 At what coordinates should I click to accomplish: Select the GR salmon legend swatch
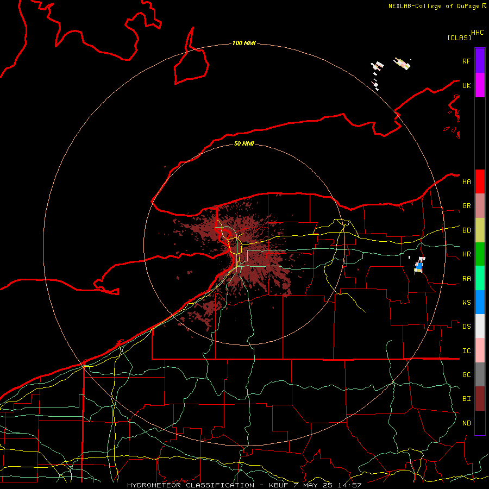[x=480, y=206]
